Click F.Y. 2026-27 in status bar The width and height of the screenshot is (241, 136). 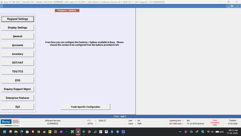pyautogui.click(x=97, y=121)
